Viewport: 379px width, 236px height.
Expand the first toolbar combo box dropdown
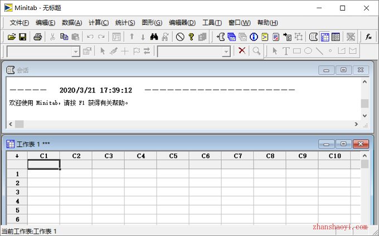[x=76, y=52]
